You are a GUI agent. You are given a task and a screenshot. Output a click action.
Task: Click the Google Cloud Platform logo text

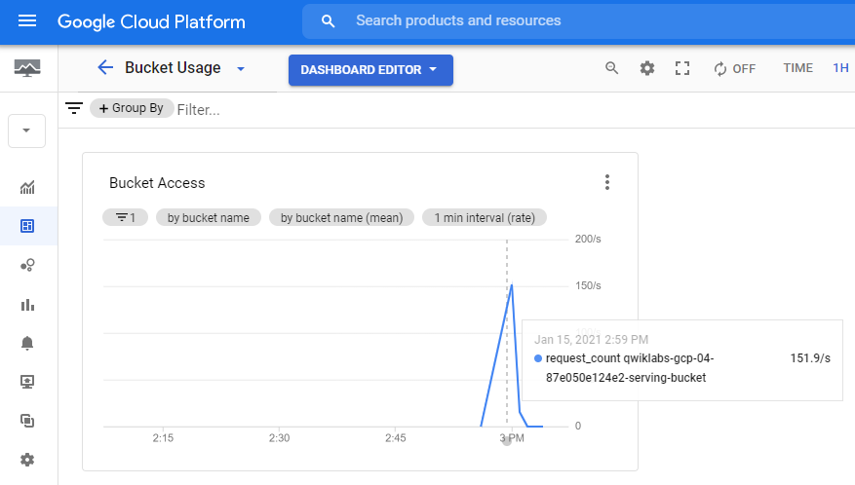click(x=151, y=21)
